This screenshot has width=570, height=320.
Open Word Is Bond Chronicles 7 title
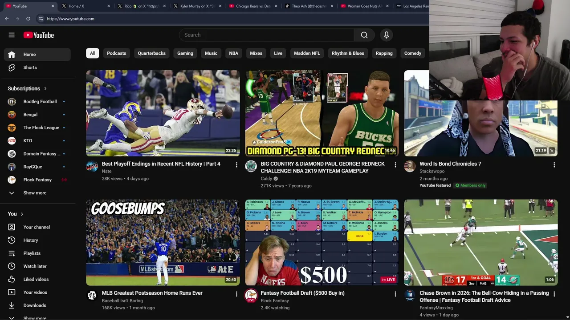tap(450, 164)
